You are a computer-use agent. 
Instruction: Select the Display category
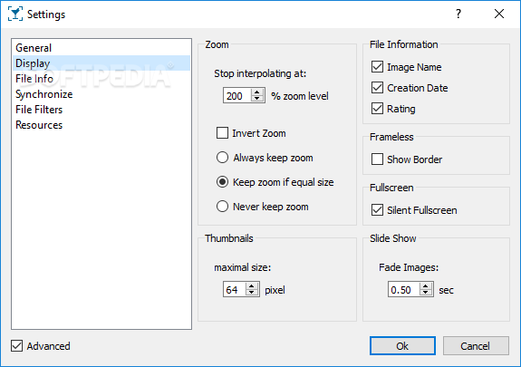[101, 63]
